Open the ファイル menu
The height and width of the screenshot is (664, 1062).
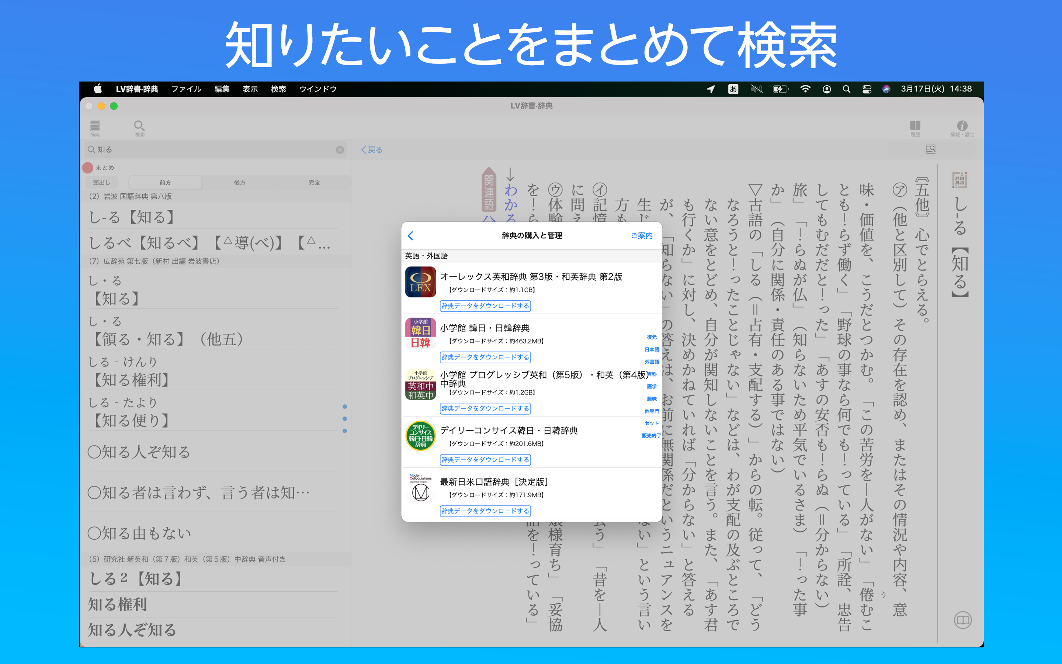(x=186, y=89)
